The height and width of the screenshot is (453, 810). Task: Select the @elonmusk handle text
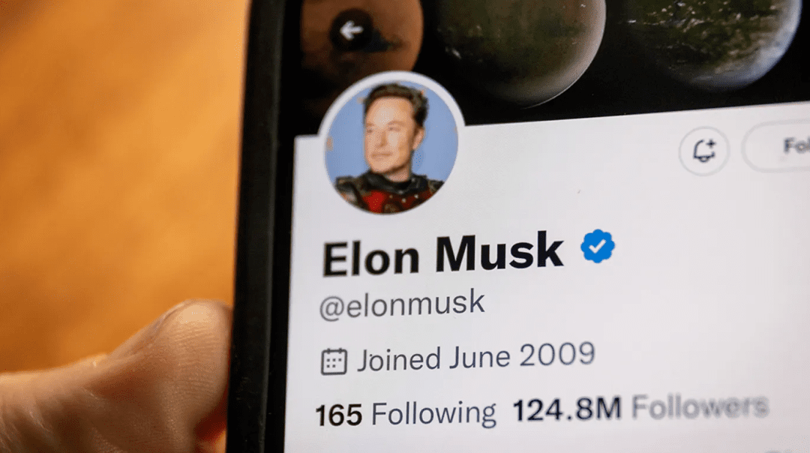pos(402,304)
